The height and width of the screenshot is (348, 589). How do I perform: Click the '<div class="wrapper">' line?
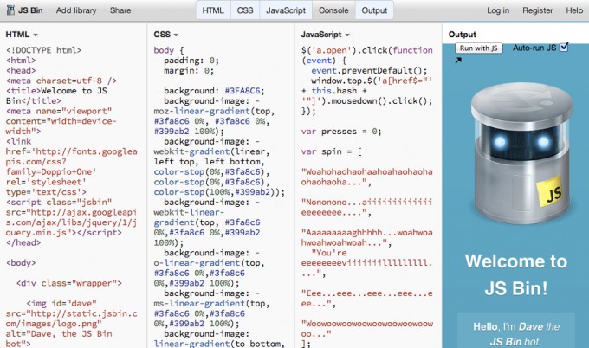point(68,283)
